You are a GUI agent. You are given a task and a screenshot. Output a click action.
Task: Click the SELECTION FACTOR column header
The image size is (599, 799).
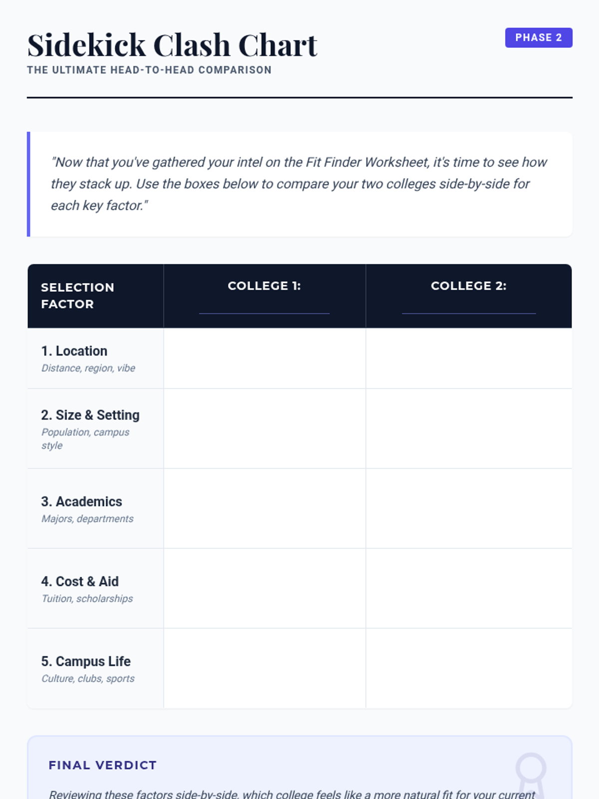[x=77, y=296]
